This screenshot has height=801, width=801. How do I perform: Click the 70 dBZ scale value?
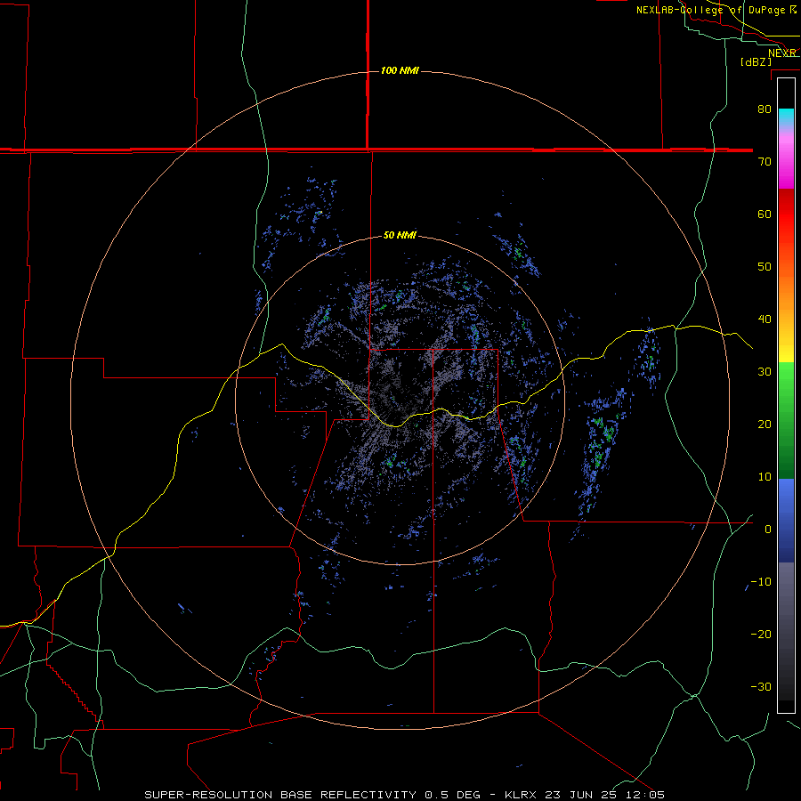tap(765, 161)
